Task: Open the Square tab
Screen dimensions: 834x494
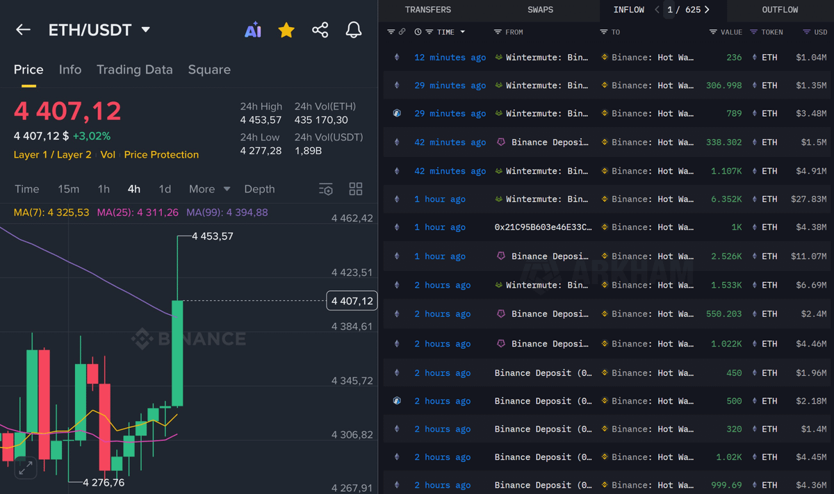Action: click(209, 69)
